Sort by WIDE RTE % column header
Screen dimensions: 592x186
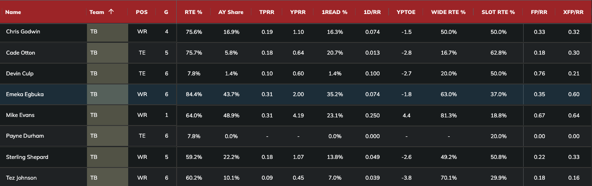coord(448,12)
